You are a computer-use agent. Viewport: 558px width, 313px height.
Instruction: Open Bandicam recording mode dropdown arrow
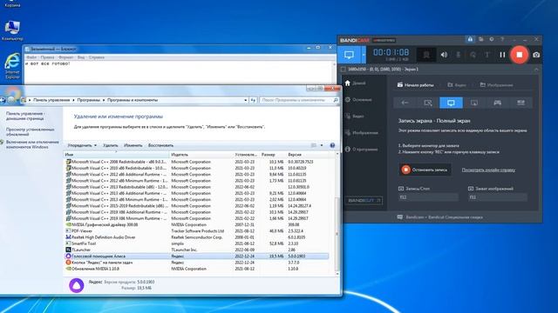364,55
